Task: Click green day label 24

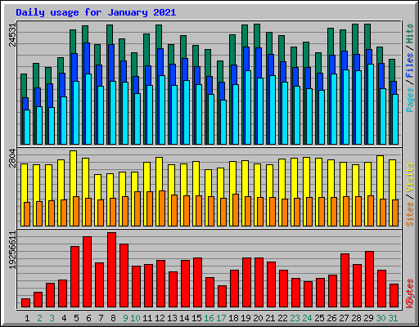Action: 307,318
